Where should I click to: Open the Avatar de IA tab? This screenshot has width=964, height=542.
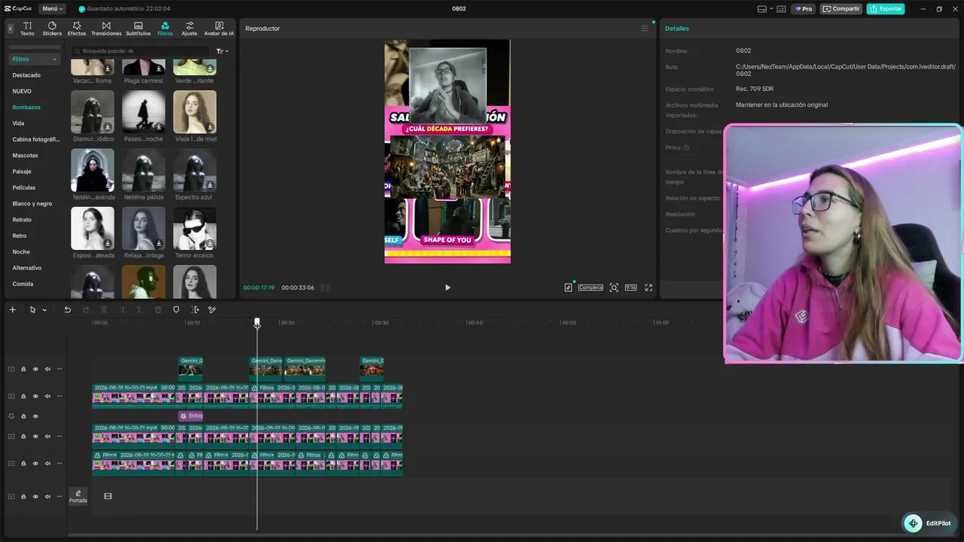click(219, 29)
